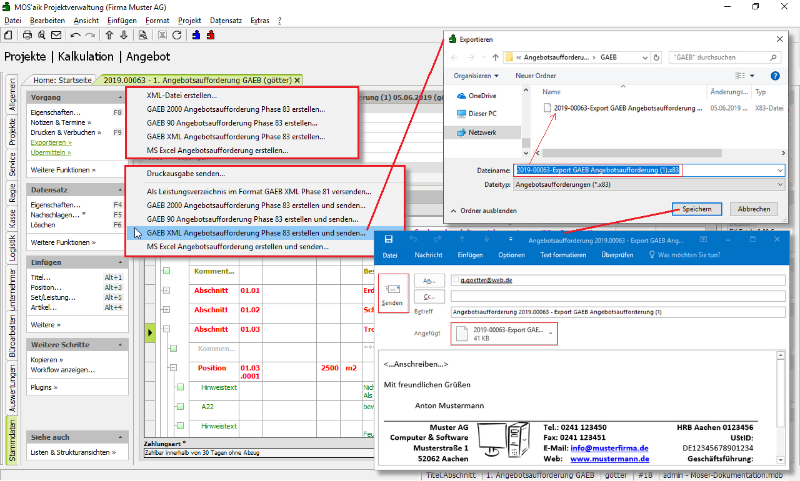Click the blue puzzle piece icon
The width and height of the screenshot is (800, 481).
pos(196,35)
